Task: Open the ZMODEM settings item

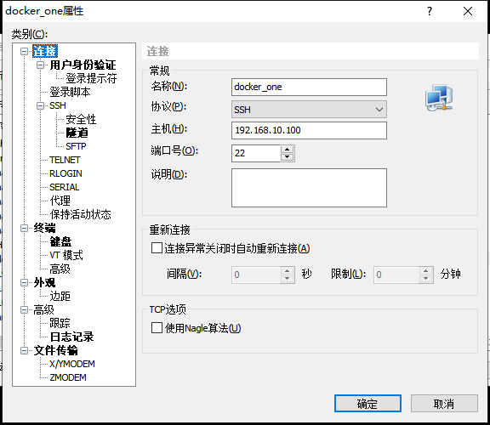Action: coord(68,377)
